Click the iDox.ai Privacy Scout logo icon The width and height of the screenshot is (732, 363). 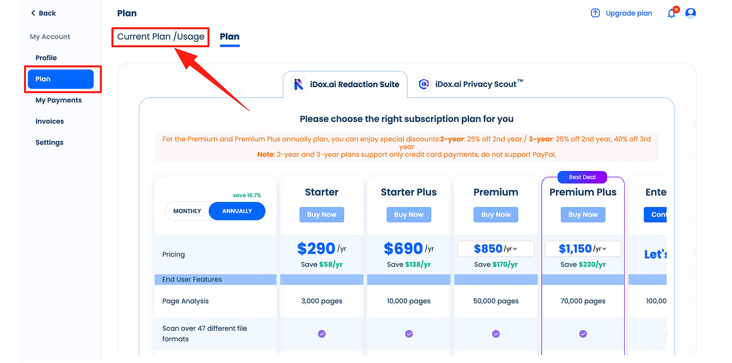click(424, 84)
